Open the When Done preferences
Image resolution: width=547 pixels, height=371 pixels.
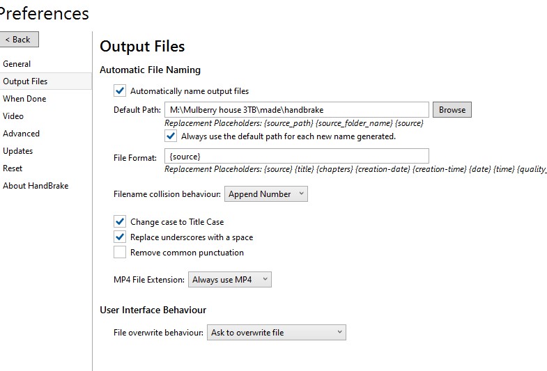pos(24,99)
